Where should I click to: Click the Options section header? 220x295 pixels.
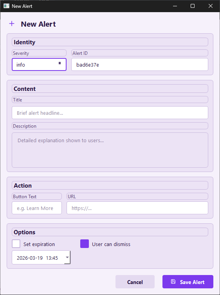[x=110, y=232]
